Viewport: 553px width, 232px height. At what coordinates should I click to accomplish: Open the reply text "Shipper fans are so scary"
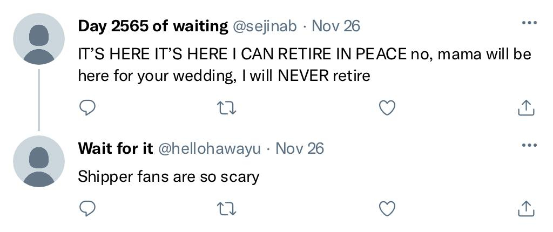(x=168, y=176)
